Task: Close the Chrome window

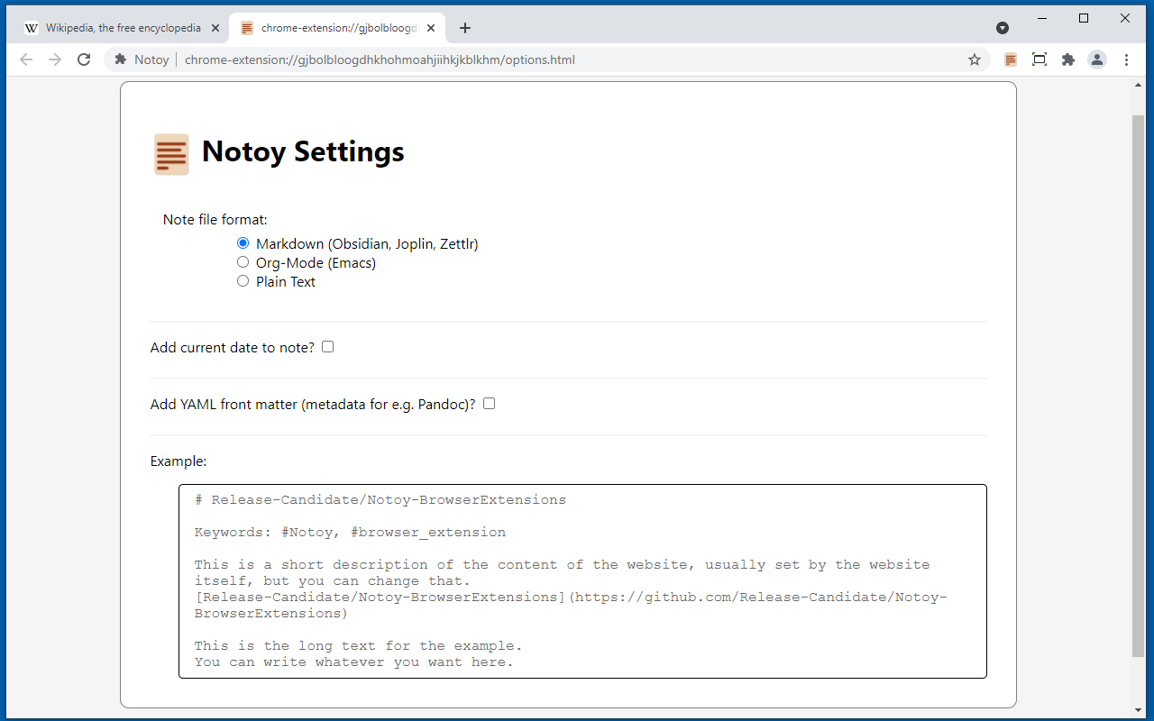Action: tap(1125, 18)
